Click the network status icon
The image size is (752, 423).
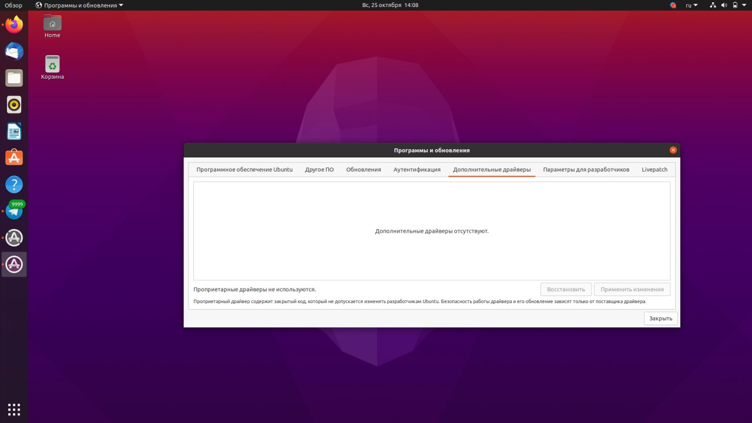(713, 5)
